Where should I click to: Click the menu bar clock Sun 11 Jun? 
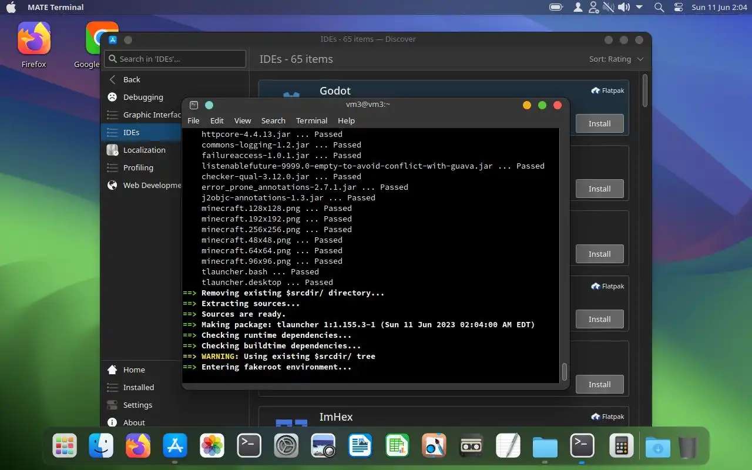tap(719, 7)
